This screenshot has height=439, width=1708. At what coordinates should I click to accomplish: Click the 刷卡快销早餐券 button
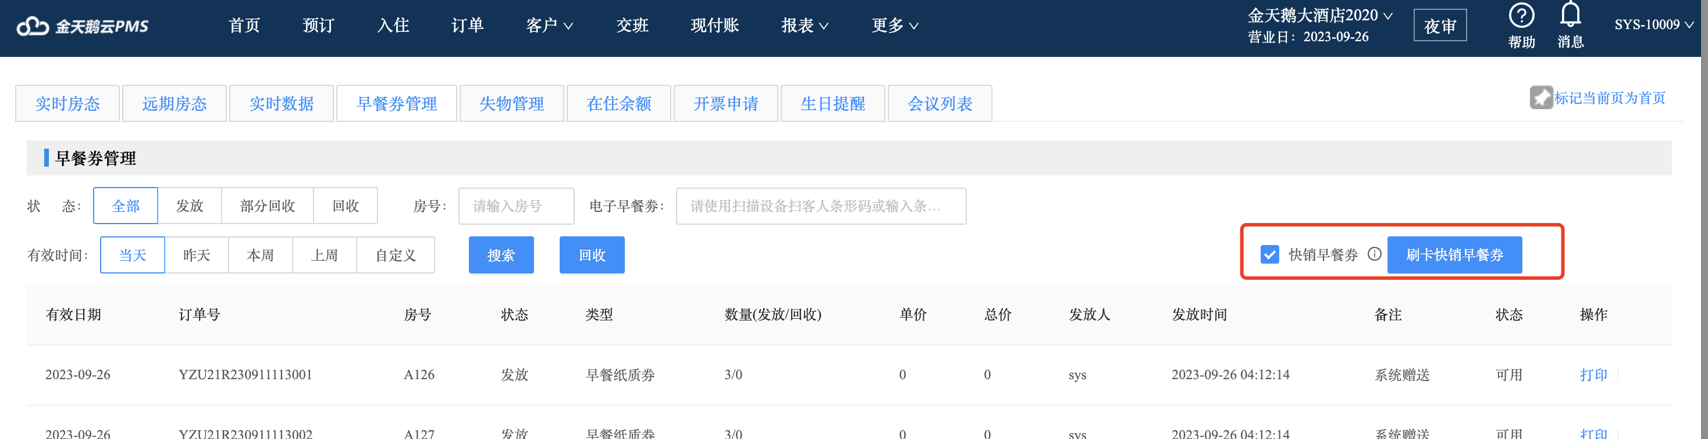point(1455,255)
